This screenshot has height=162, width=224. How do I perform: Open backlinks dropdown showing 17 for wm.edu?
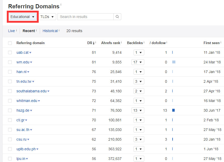(x=138, y=62)
